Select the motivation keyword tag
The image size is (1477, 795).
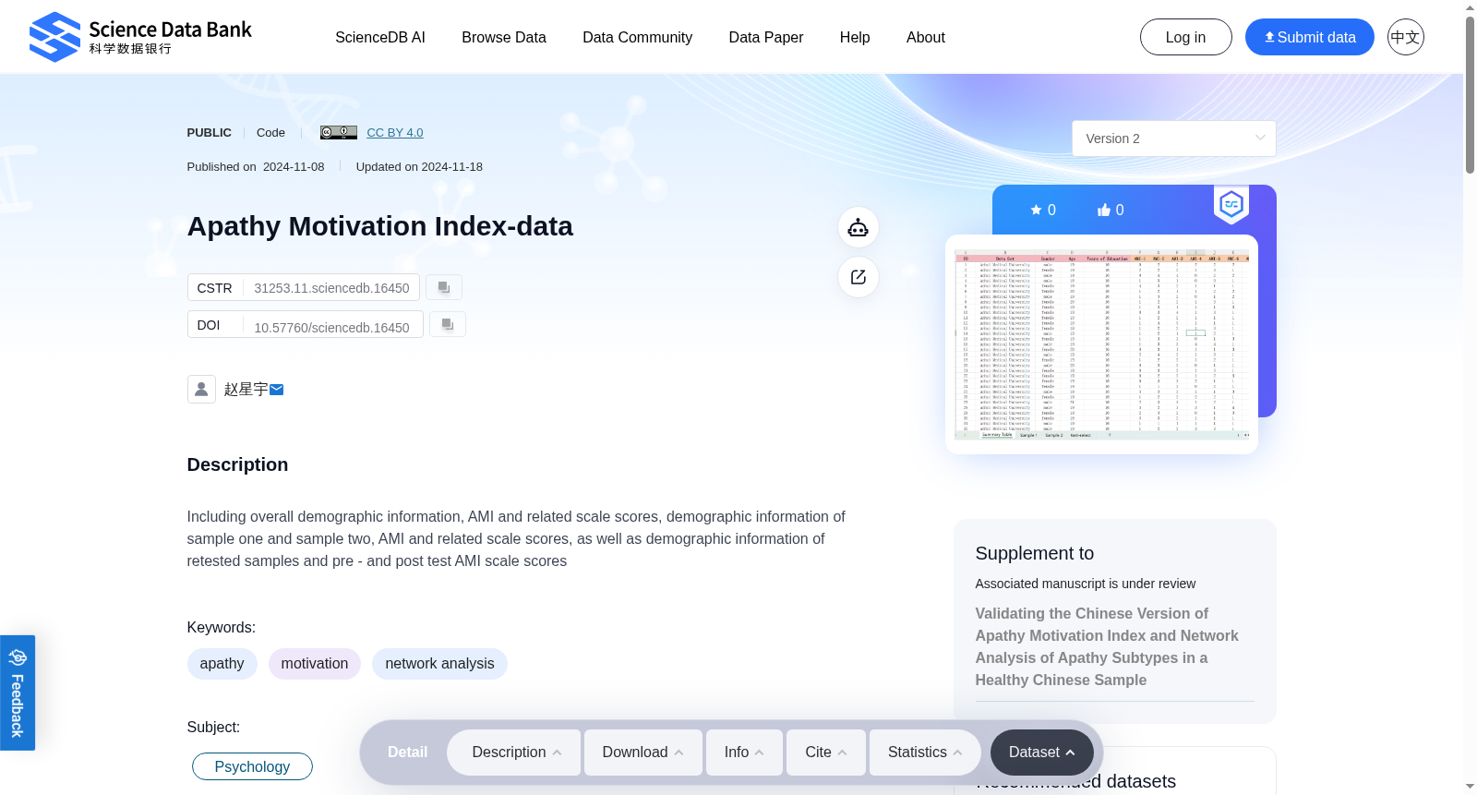click(x=315, y=664)
